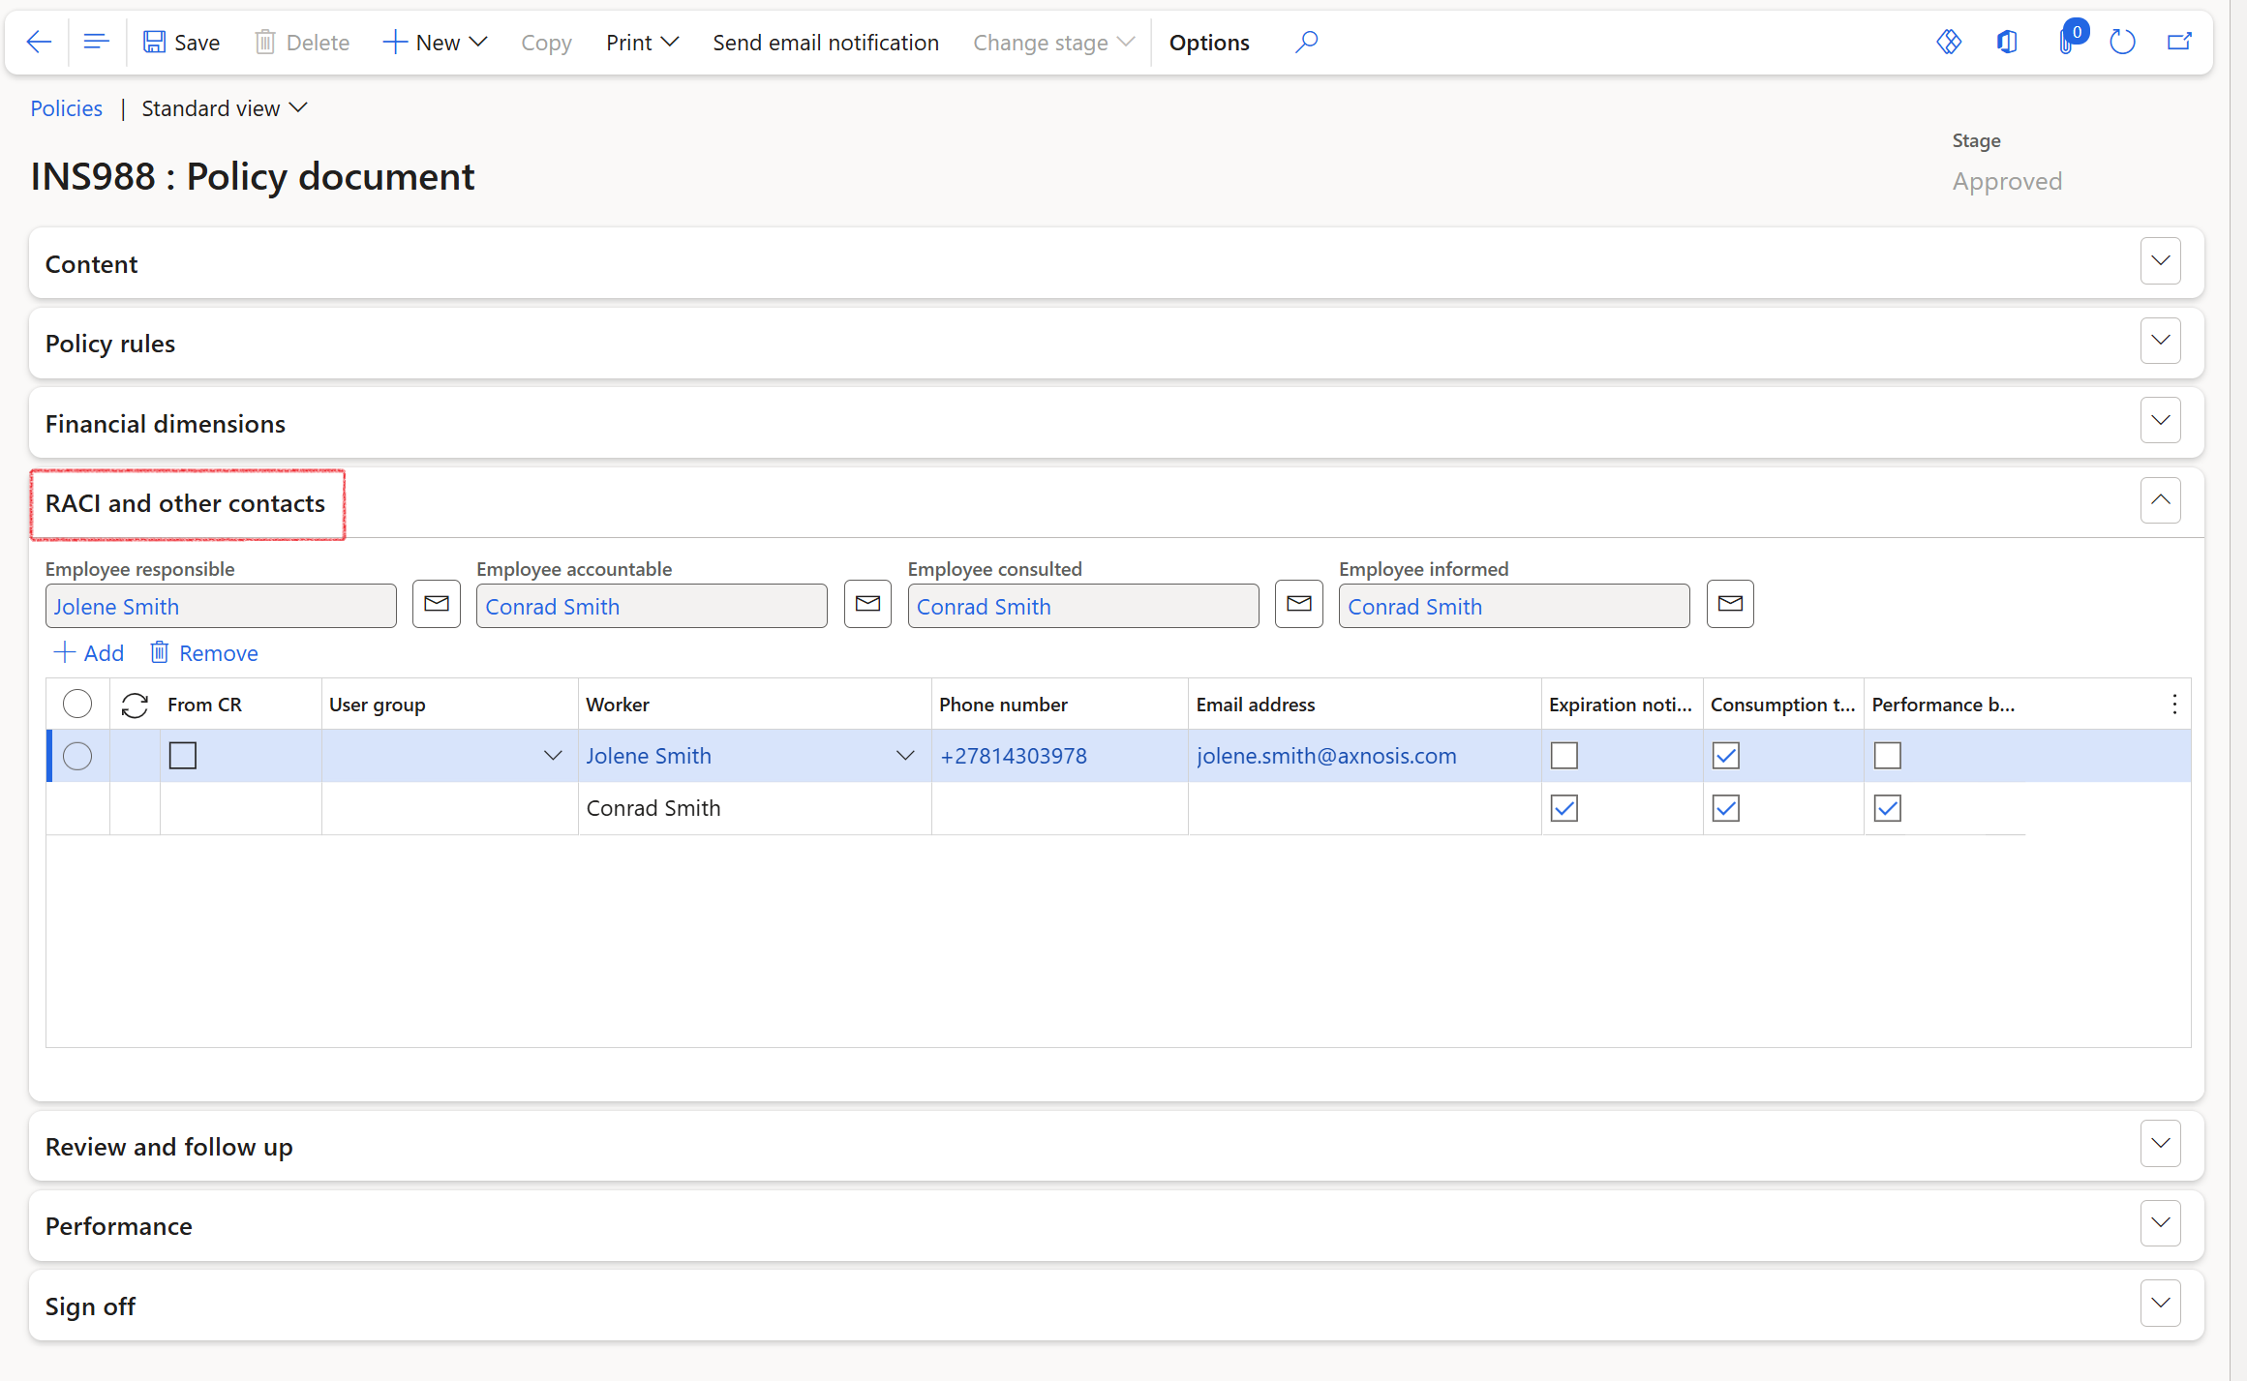Open the User group dropdown for Jolene row
The height and width of the screenshot is (1381, 2247).
point(553,756)
